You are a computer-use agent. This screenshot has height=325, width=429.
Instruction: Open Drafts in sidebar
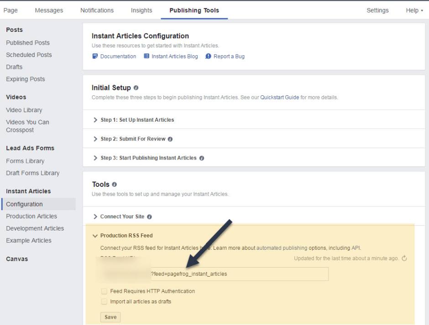pyautogui.click(x=14, y=67)
